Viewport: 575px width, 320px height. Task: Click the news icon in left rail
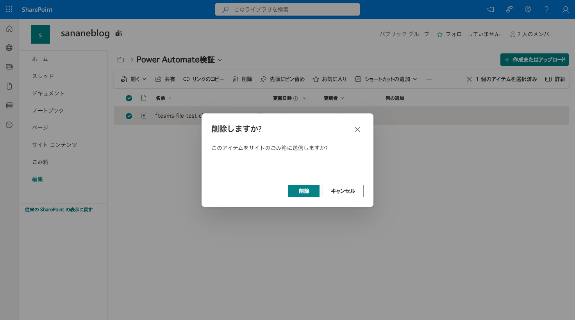[x=9, y=67]
